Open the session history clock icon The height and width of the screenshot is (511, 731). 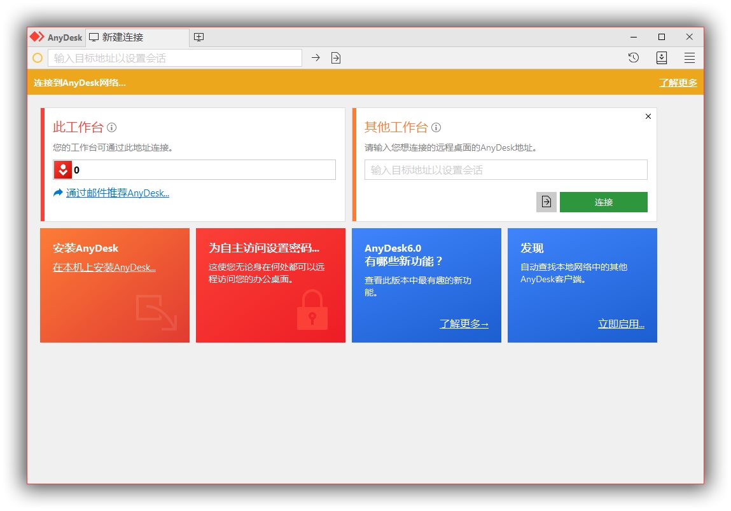(633, 58)
